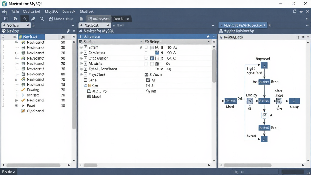Expand the M. atala row
Screen dimensions: 311x175
coord(81,63)
